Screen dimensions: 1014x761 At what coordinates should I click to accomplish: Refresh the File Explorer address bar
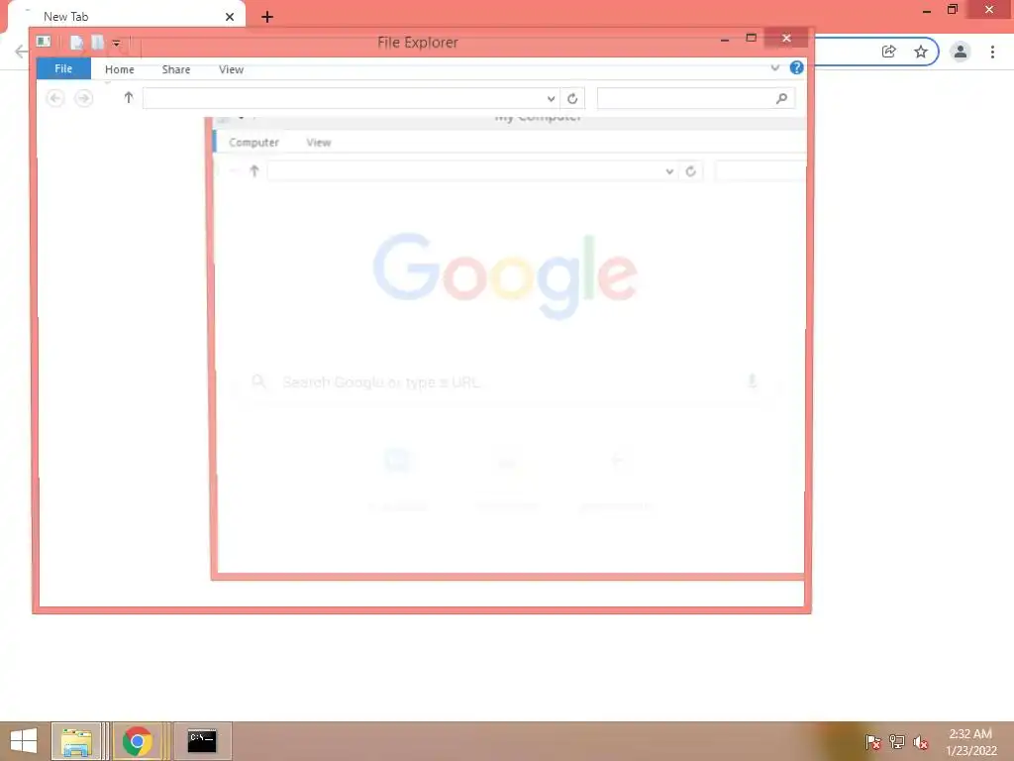point(572,98)
